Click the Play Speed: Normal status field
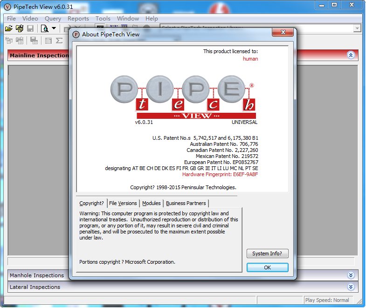 [x=327, y=300]
